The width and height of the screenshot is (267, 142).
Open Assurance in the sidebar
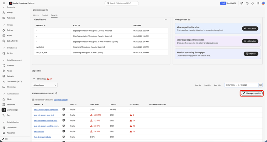click(11, 133)
